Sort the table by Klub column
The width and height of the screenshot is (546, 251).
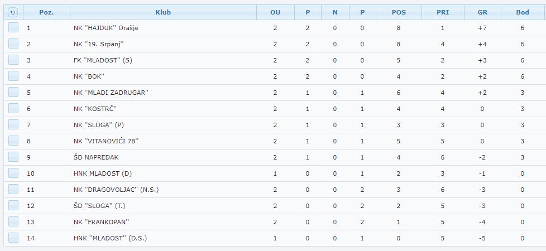tap(163, 12)
